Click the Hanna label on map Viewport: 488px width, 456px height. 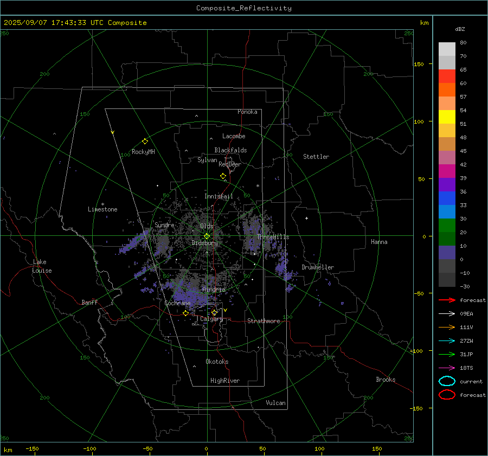click(379, 242)
